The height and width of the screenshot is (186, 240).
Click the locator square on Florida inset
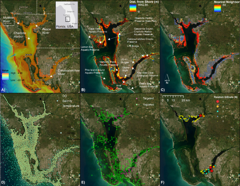click(x=68, y=19)
